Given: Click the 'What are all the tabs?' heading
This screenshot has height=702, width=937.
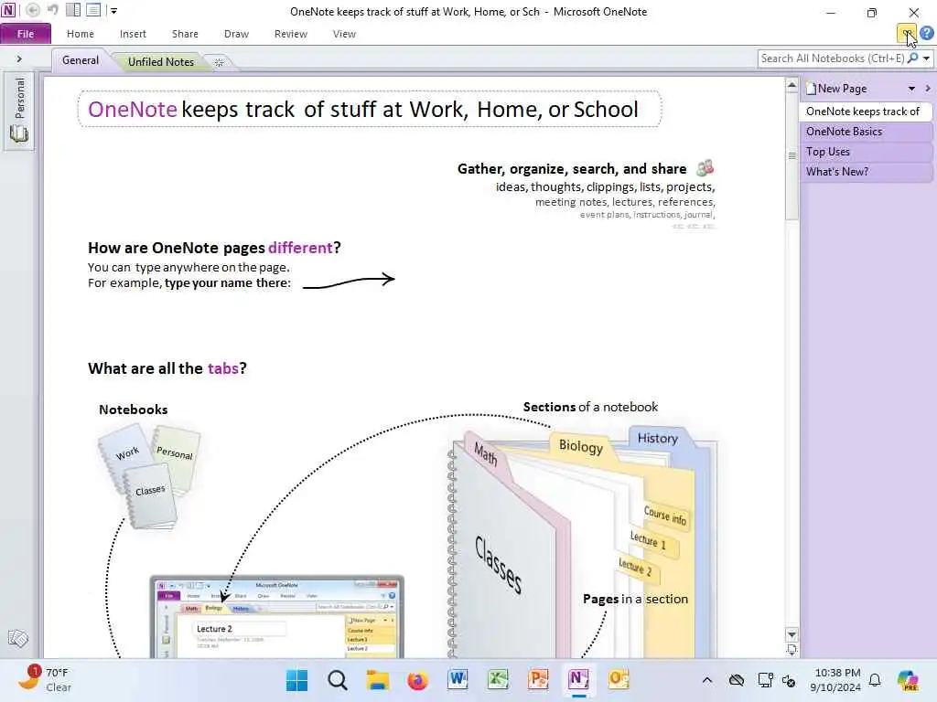Looking at the screenshot, I should click(x=167, y=368).
